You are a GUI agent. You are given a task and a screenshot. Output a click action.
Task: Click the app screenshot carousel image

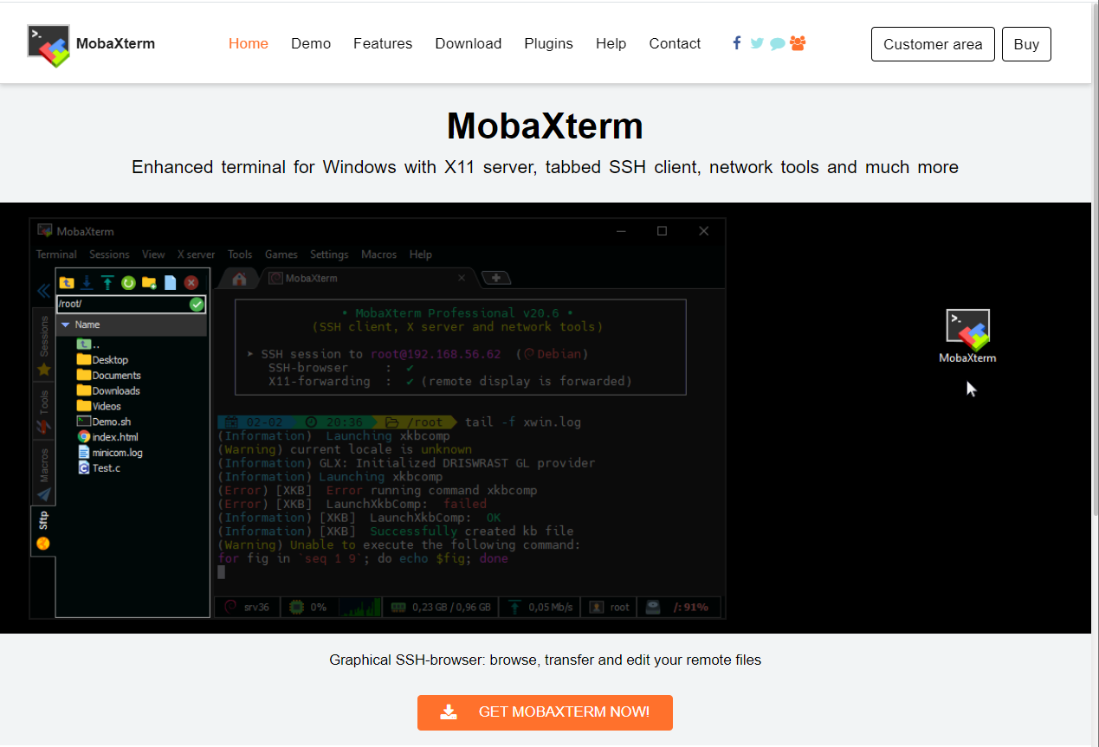click(x=546, y=418)
